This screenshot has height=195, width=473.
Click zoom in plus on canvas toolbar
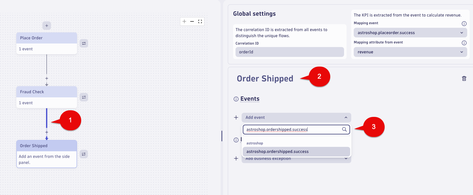[x=184, y=21]
